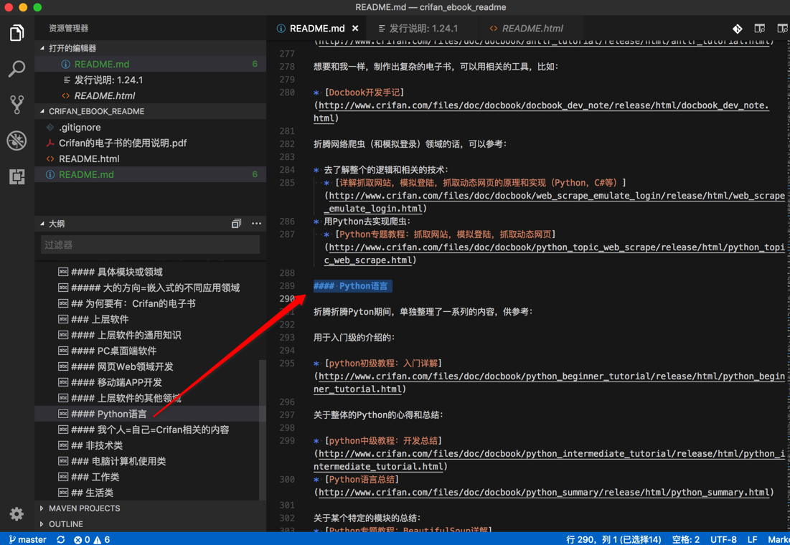
Task: Select outline item ### 上层软件
Action: coord(146,319)
